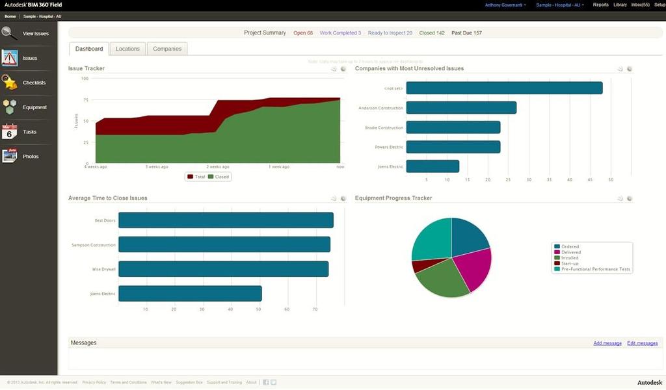Viewport: 666px width, 390px height.
Task: Open Tasks using the calendar icon
Action: tap(9, 131)
